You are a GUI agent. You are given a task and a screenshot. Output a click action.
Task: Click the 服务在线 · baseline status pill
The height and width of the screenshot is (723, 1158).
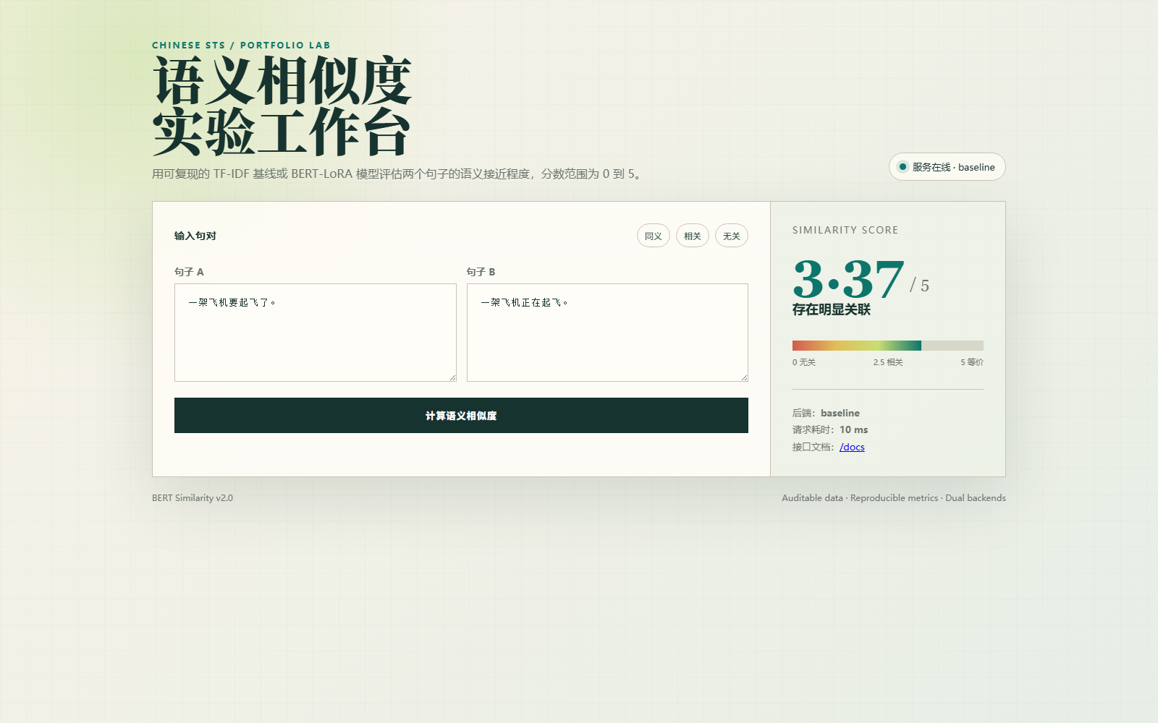(x=947, y=167)
